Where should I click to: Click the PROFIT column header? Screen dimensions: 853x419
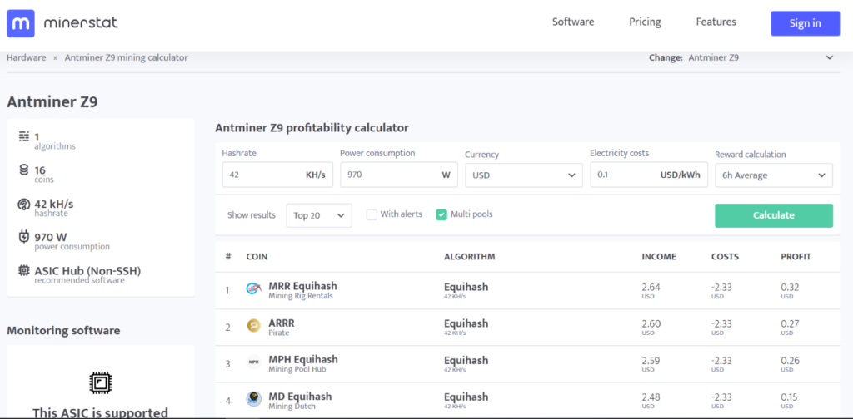[x=796, y=257]
